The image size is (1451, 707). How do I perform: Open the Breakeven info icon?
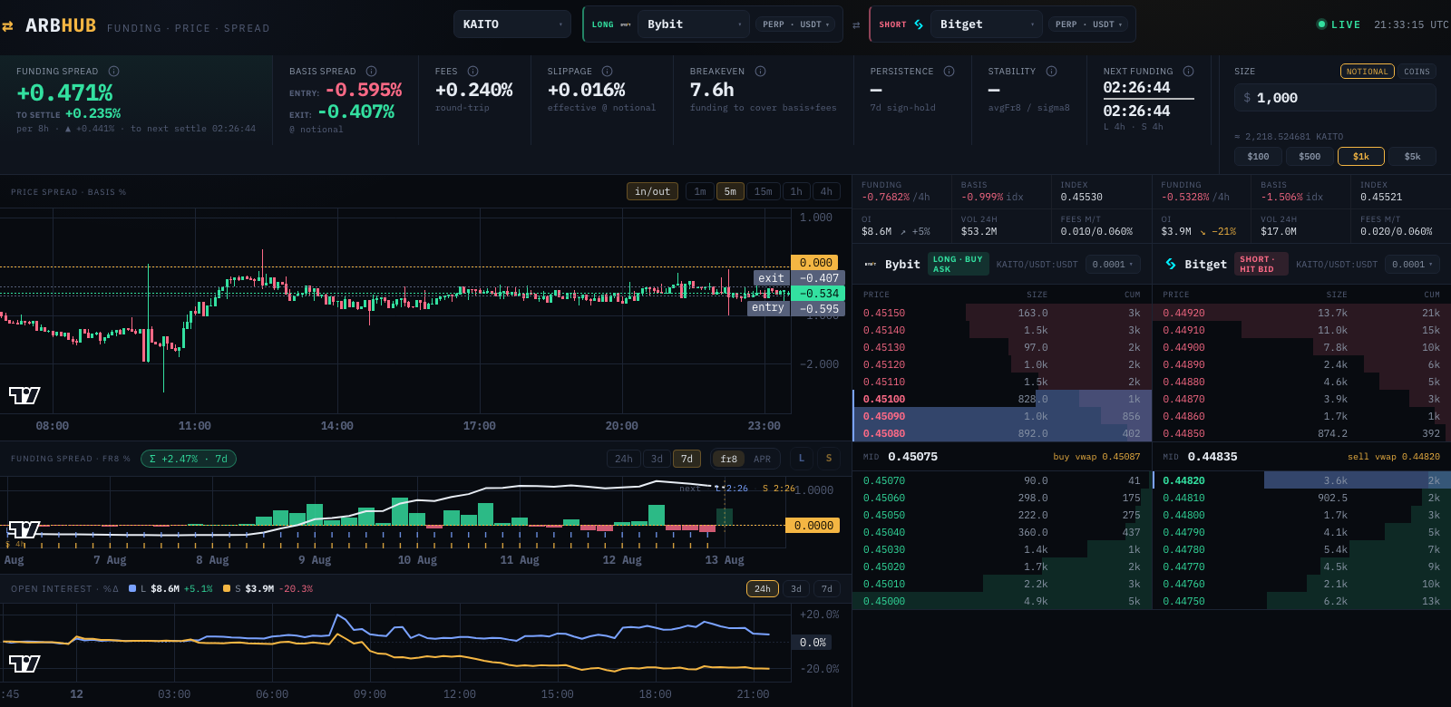click(x=761, y=71)
